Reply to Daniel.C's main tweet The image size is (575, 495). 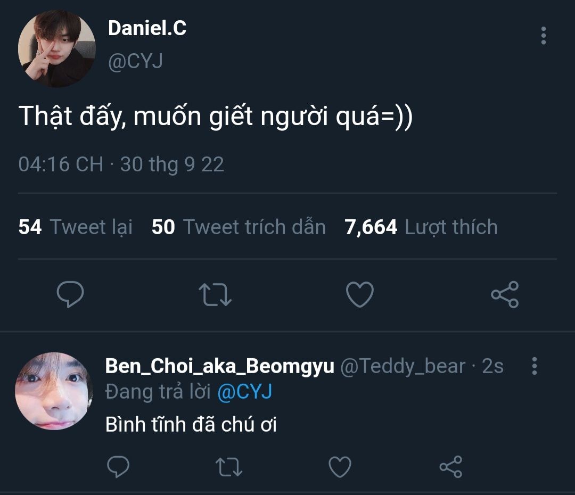click(70, 294)
